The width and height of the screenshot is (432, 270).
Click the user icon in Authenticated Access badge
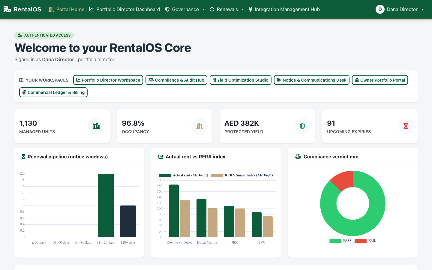click(20, 35)
